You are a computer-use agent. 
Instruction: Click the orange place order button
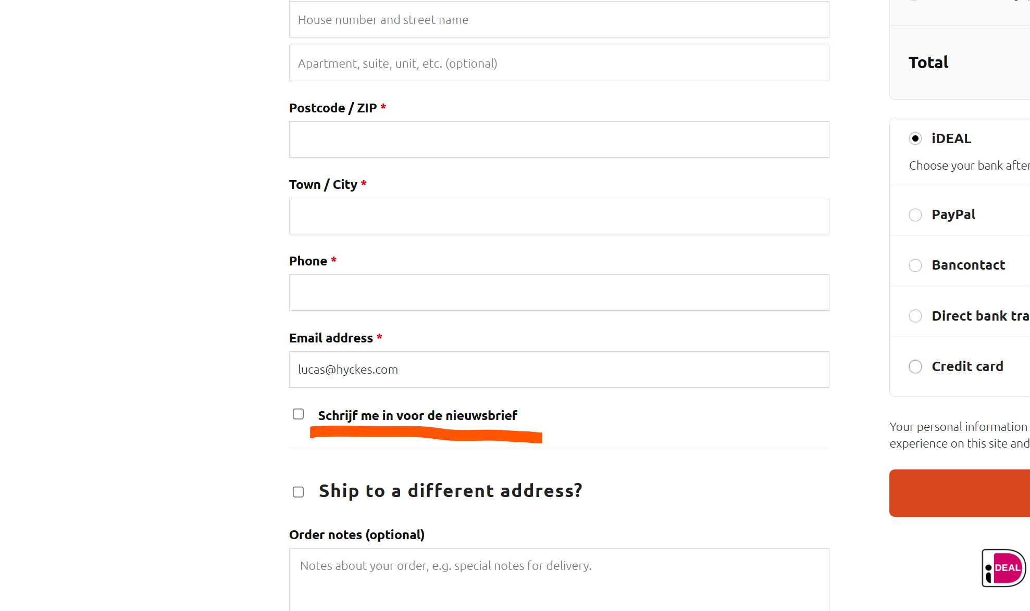(960, 493)
